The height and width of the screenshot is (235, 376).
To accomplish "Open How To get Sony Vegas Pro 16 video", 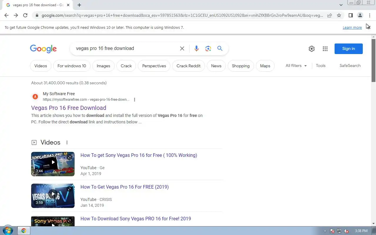I will (x=139, y=155).
